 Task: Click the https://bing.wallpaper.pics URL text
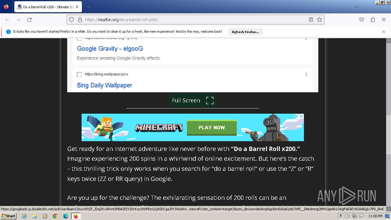click(x=107, y=74)
